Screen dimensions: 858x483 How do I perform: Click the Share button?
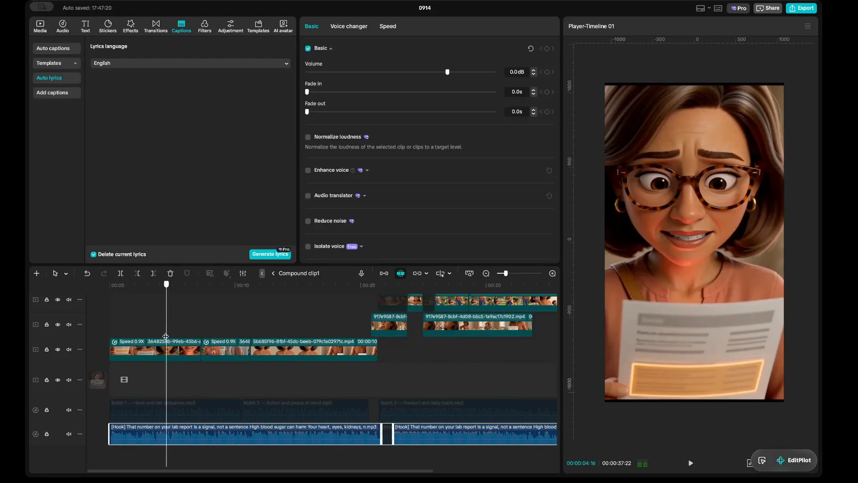(x=768, y=8)
